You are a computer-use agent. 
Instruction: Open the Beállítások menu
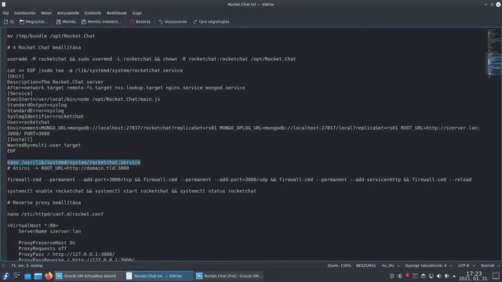coord(117,13)
